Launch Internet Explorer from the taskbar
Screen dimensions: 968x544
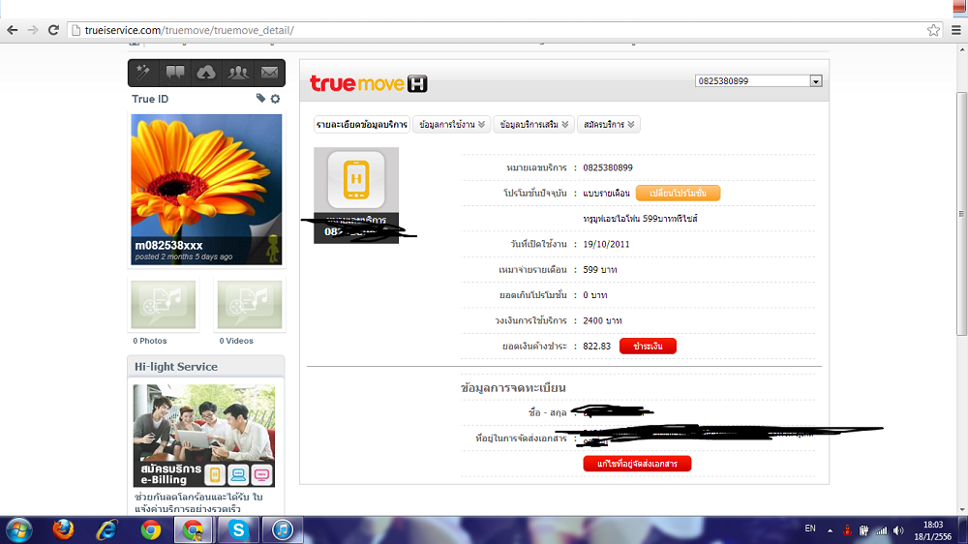click(106, 529)
